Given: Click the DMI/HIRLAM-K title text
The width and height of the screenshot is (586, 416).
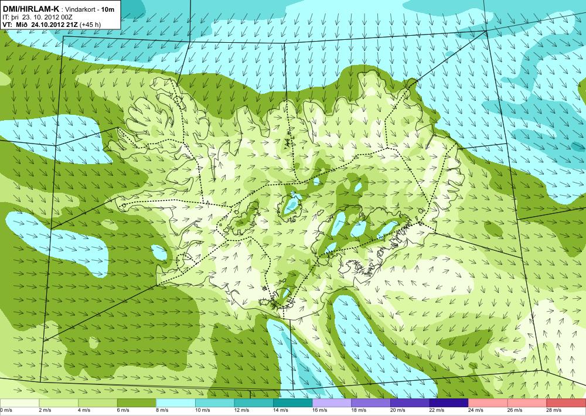Looking at the screenshot, I should pyautogui.click(x=30, y=9).
